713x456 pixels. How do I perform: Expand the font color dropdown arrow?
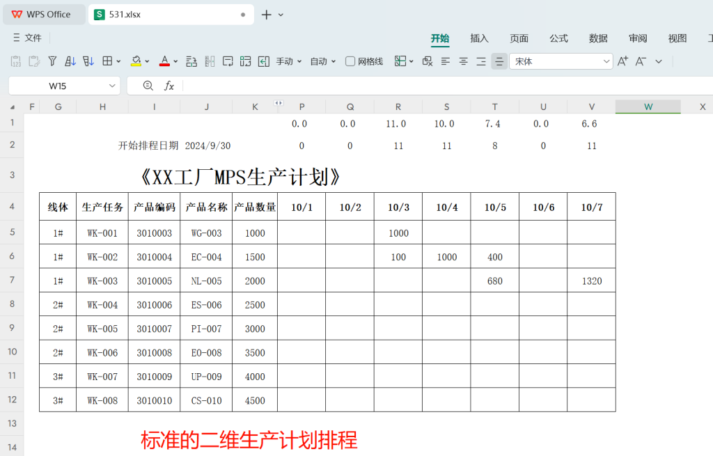(175, 61)
